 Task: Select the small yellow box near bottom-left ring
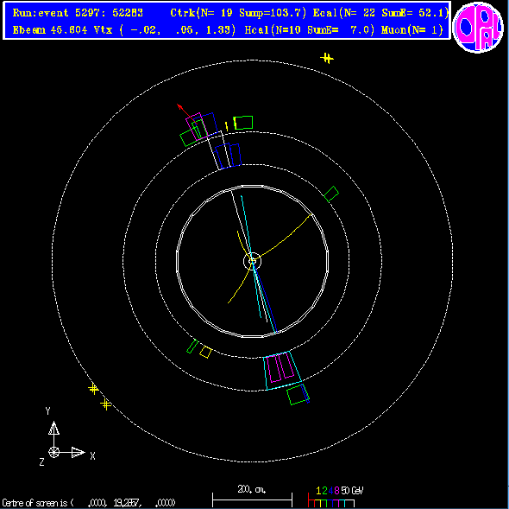(205, 352)
